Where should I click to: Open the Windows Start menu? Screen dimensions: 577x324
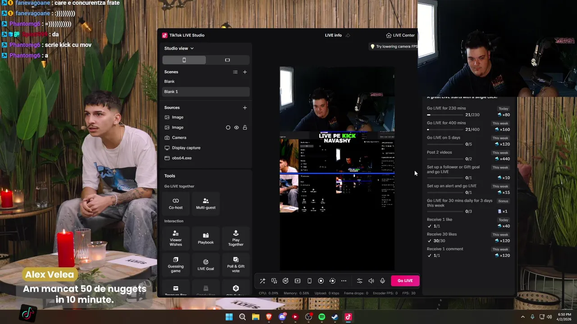point(229,317)
